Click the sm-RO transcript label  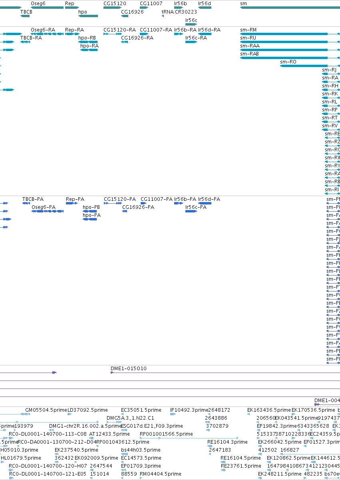288,61
